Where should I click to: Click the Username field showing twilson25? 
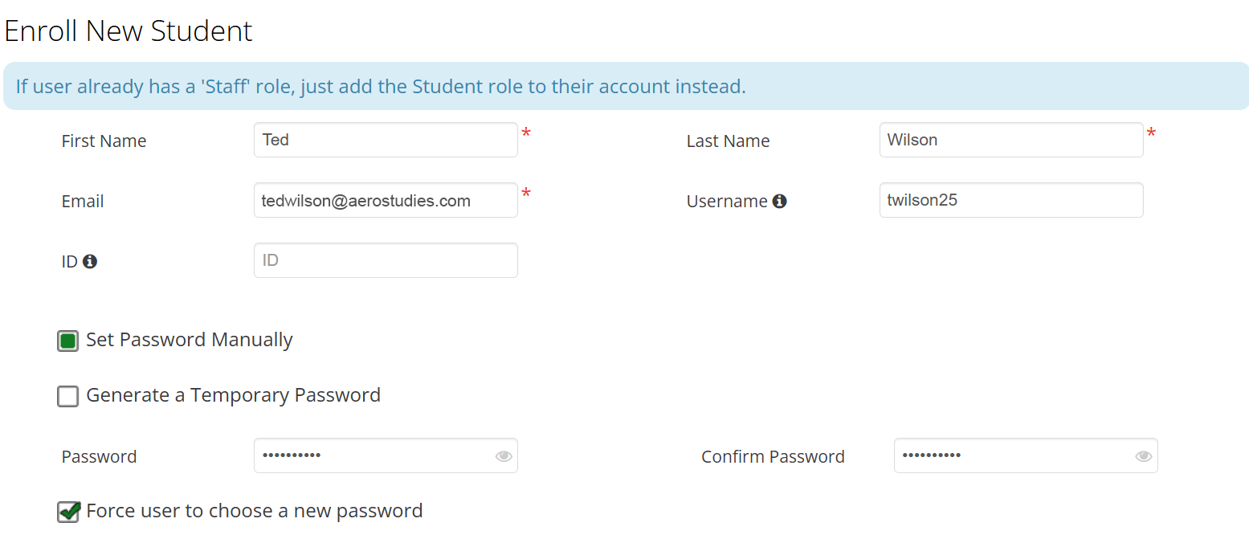1010,200
